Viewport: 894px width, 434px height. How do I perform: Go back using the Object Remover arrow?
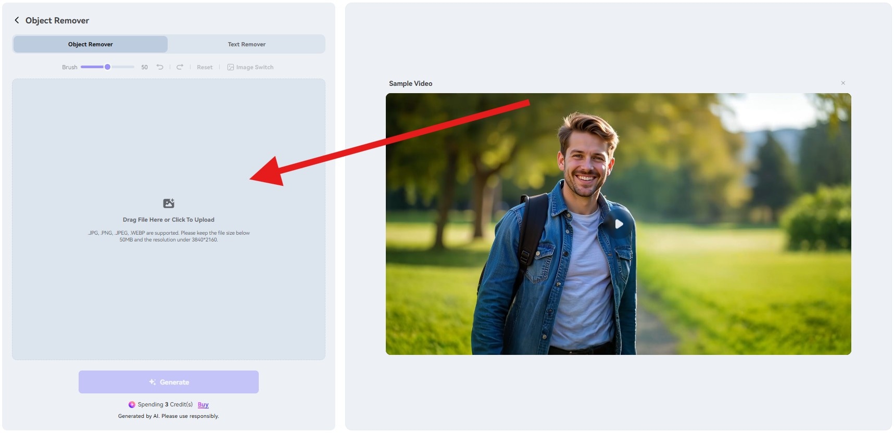click(x=17, y=20)
